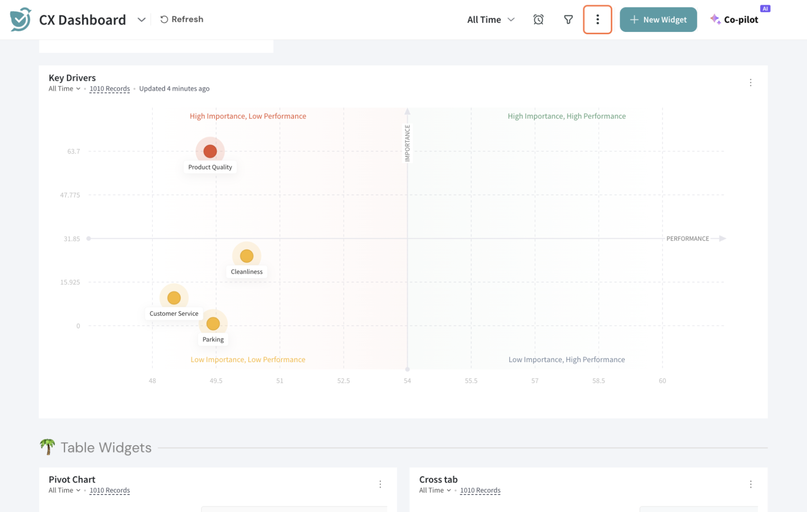Open Pivot Chart widget kebab menu
807x512 pixels.
pyautogui.click(x=380, y=484)
